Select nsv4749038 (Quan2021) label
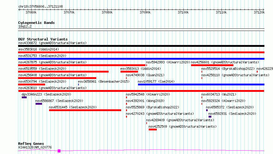 coord(145,75)
